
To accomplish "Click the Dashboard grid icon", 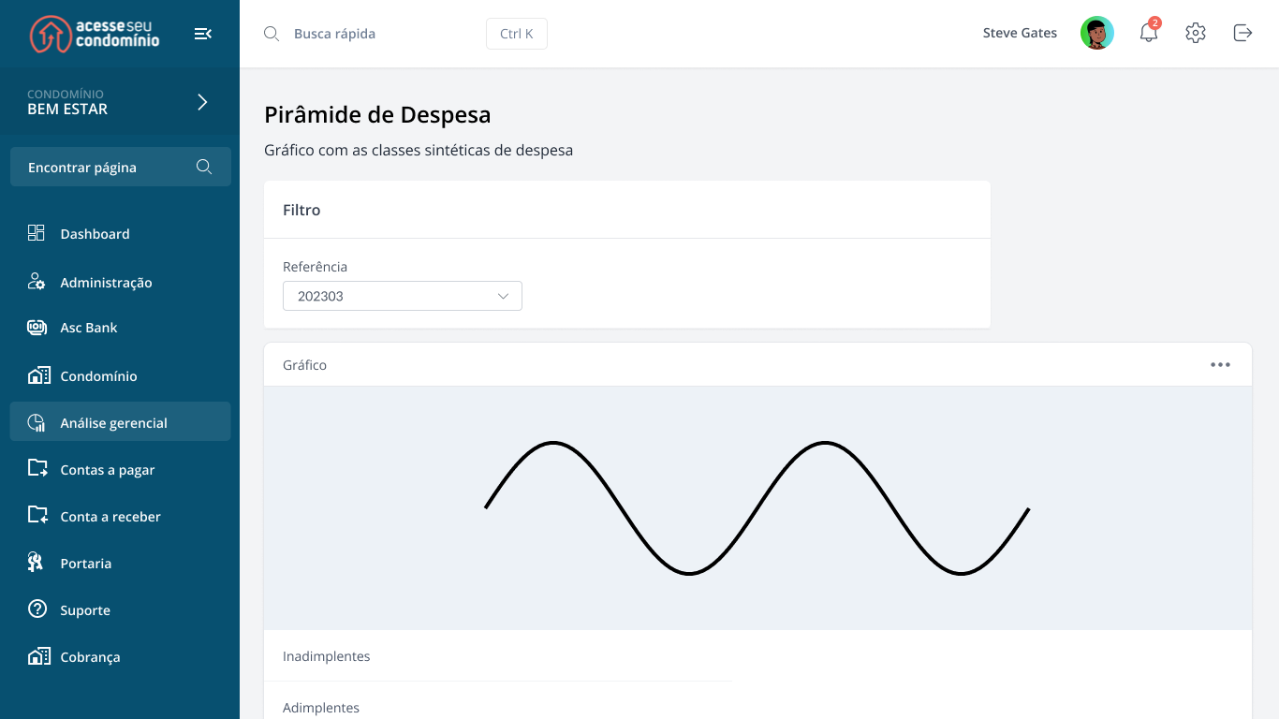I will 37,233.
